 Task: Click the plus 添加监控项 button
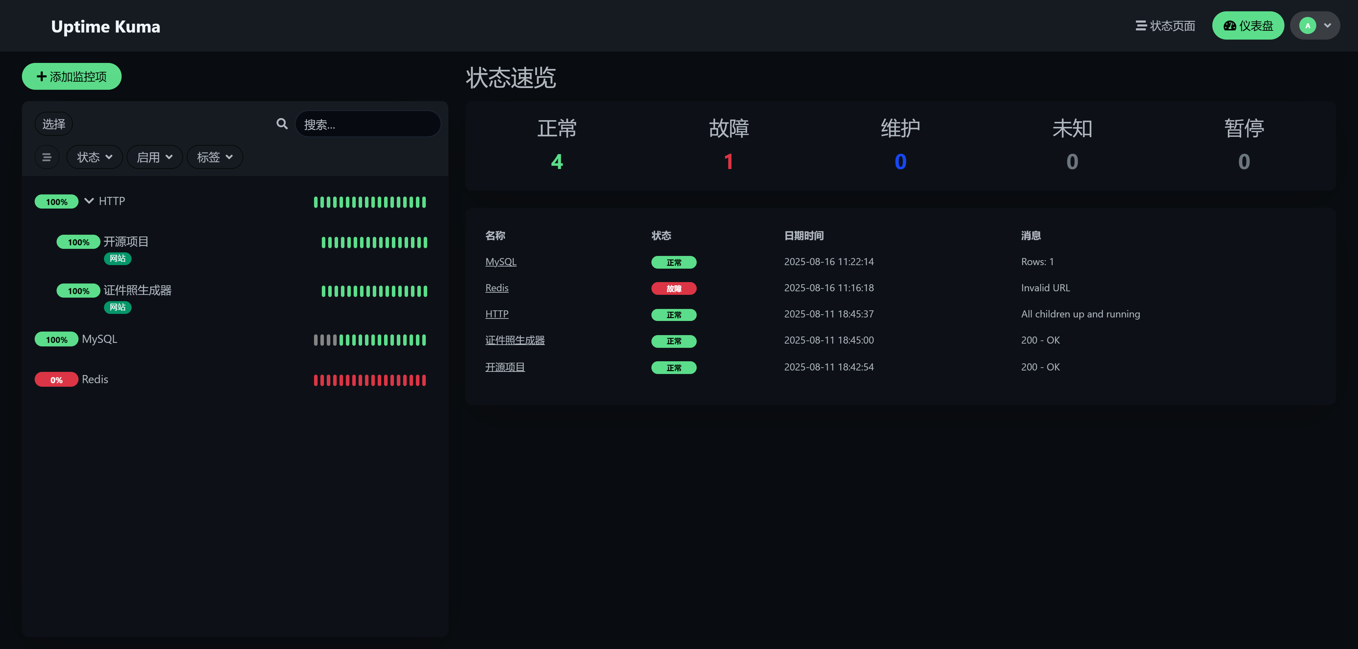pyautogui.click(x=72, y=76)
